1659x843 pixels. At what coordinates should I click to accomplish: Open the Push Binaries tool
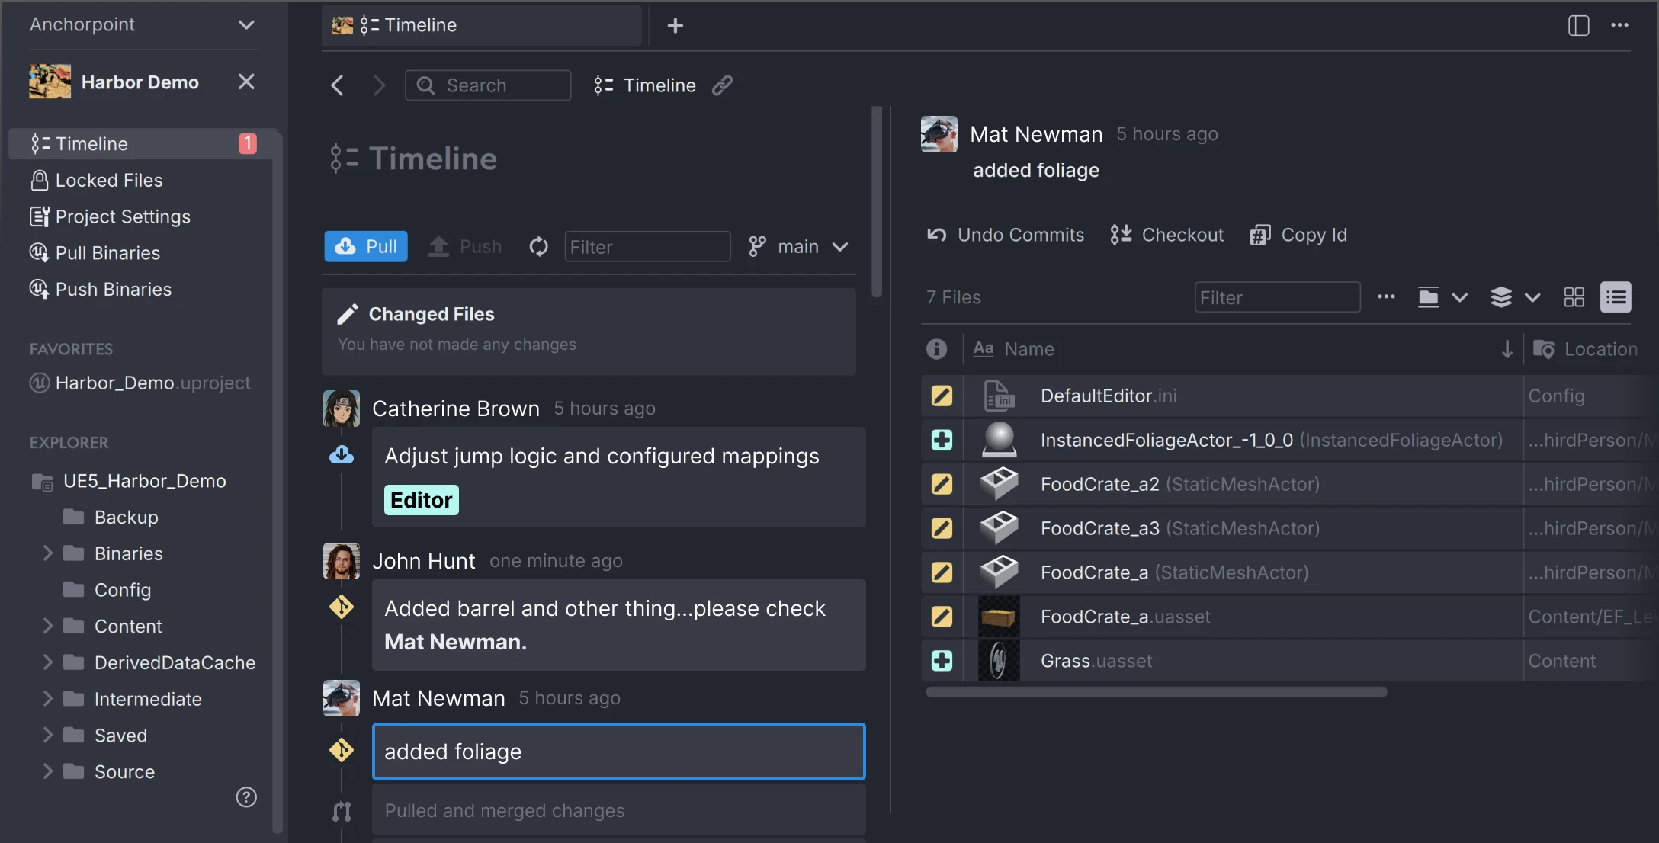(x=113, y=289)
